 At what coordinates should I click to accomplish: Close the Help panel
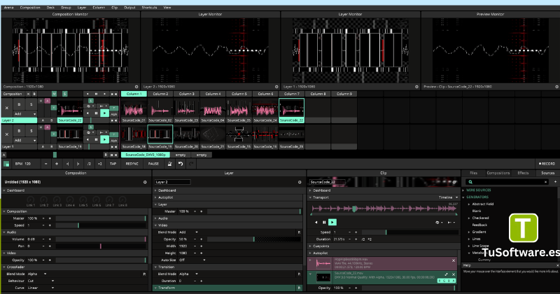point(557,265)
